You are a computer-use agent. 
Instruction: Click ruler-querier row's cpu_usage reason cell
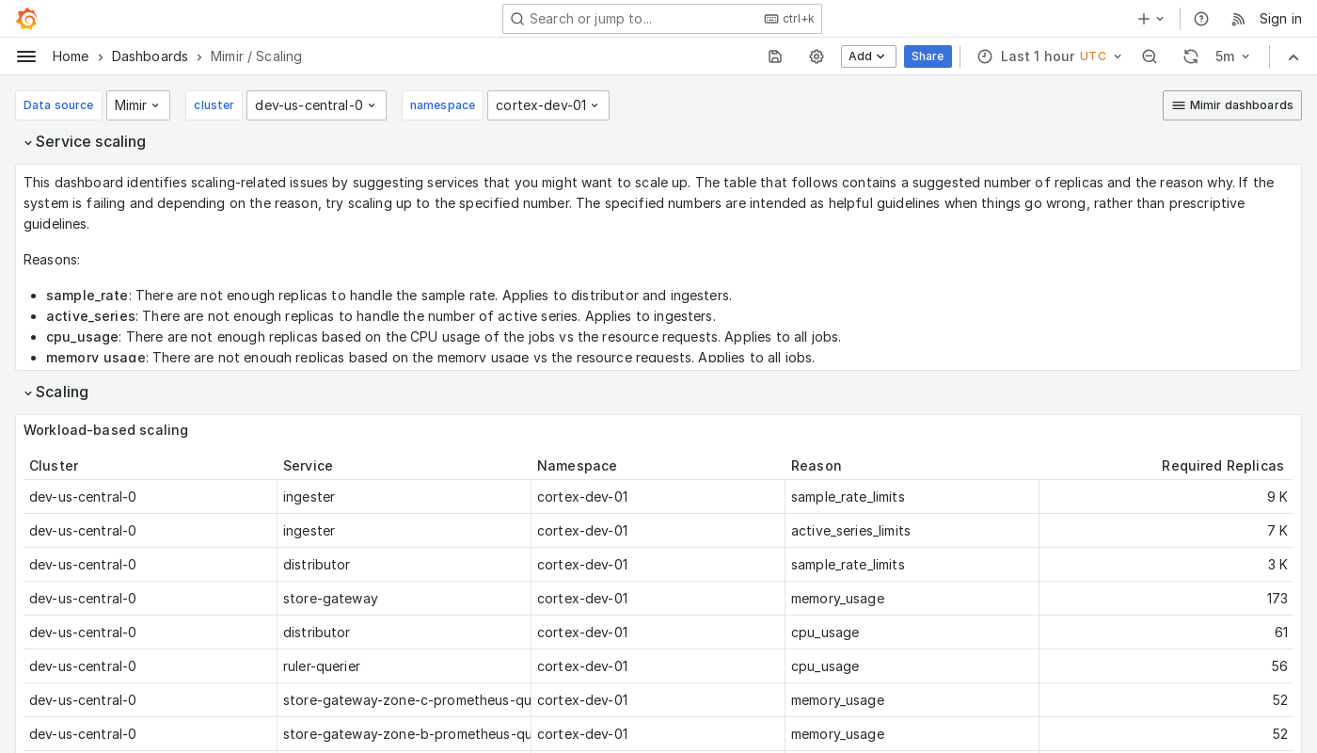point(912,666)
